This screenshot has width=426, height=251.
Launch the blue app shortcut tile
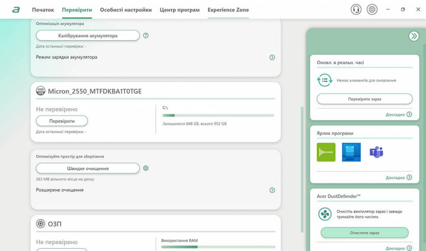351,152
